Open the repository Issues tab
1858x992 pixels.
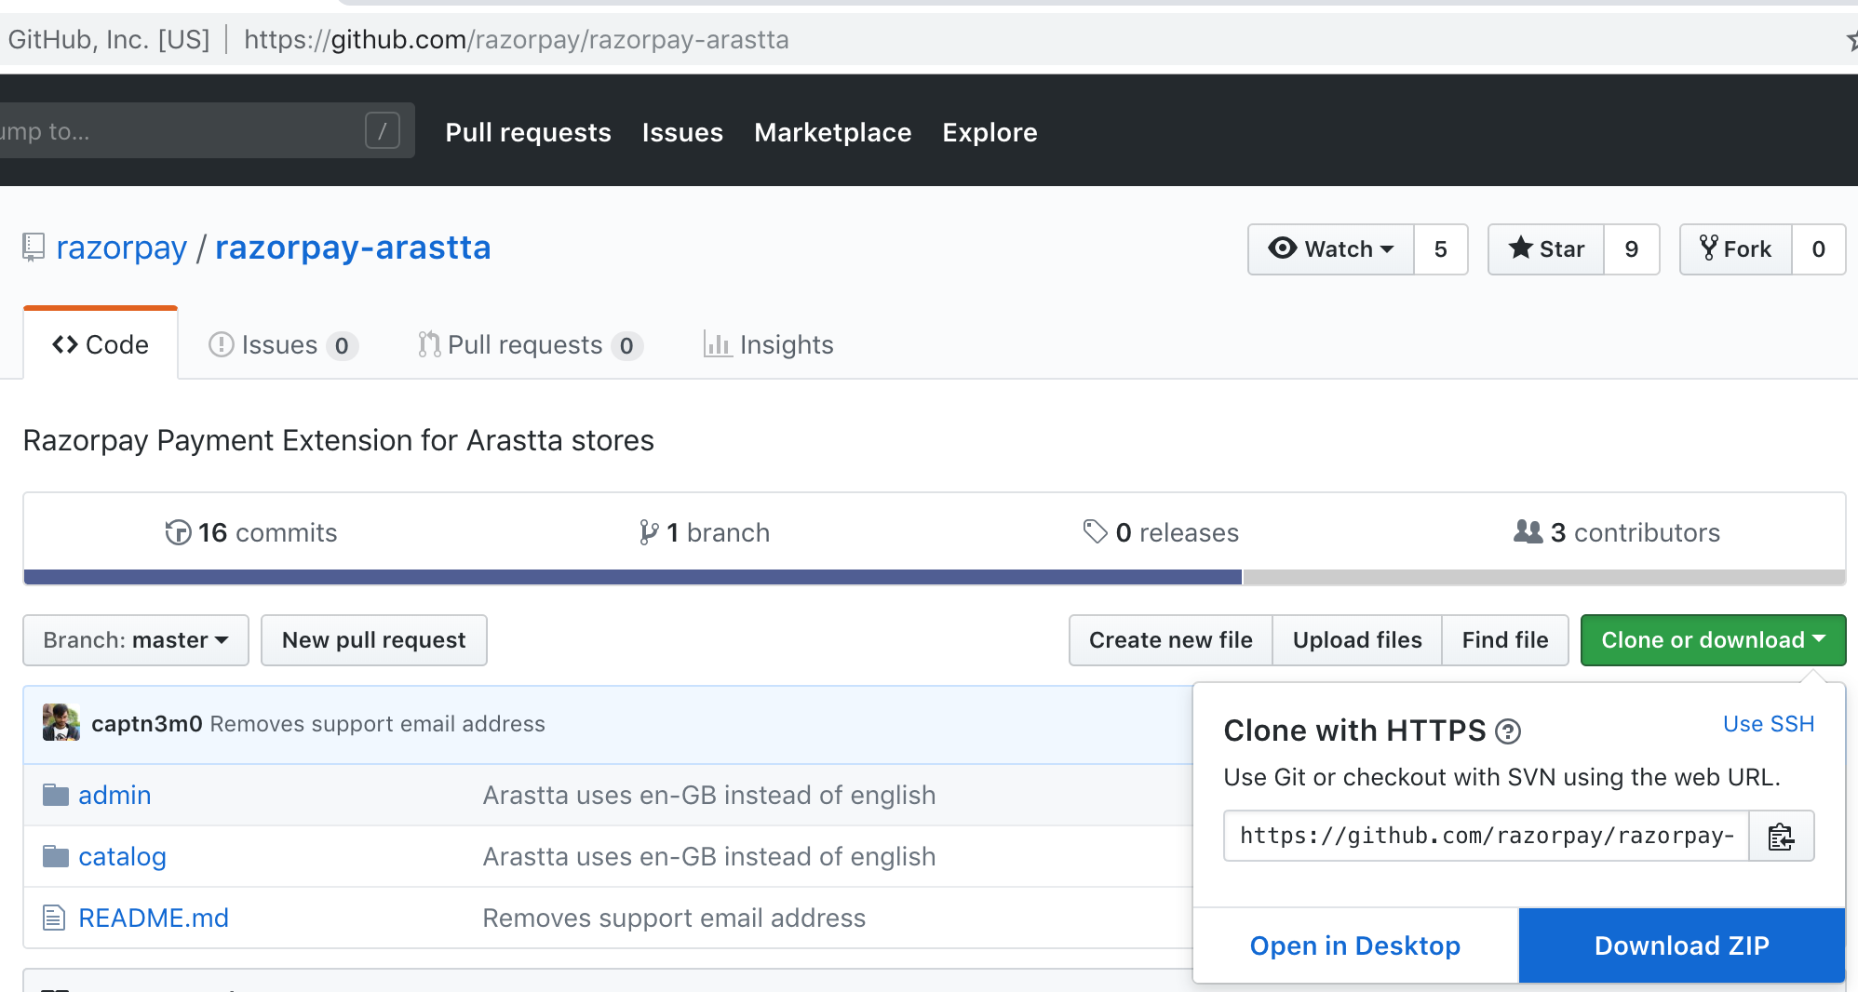coord(283,344)
